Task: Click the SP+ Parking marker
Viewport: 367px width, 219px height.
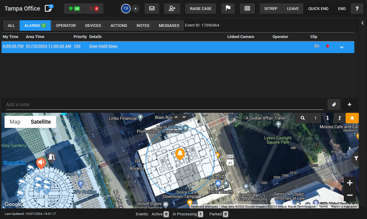Action: pos(81,183)
